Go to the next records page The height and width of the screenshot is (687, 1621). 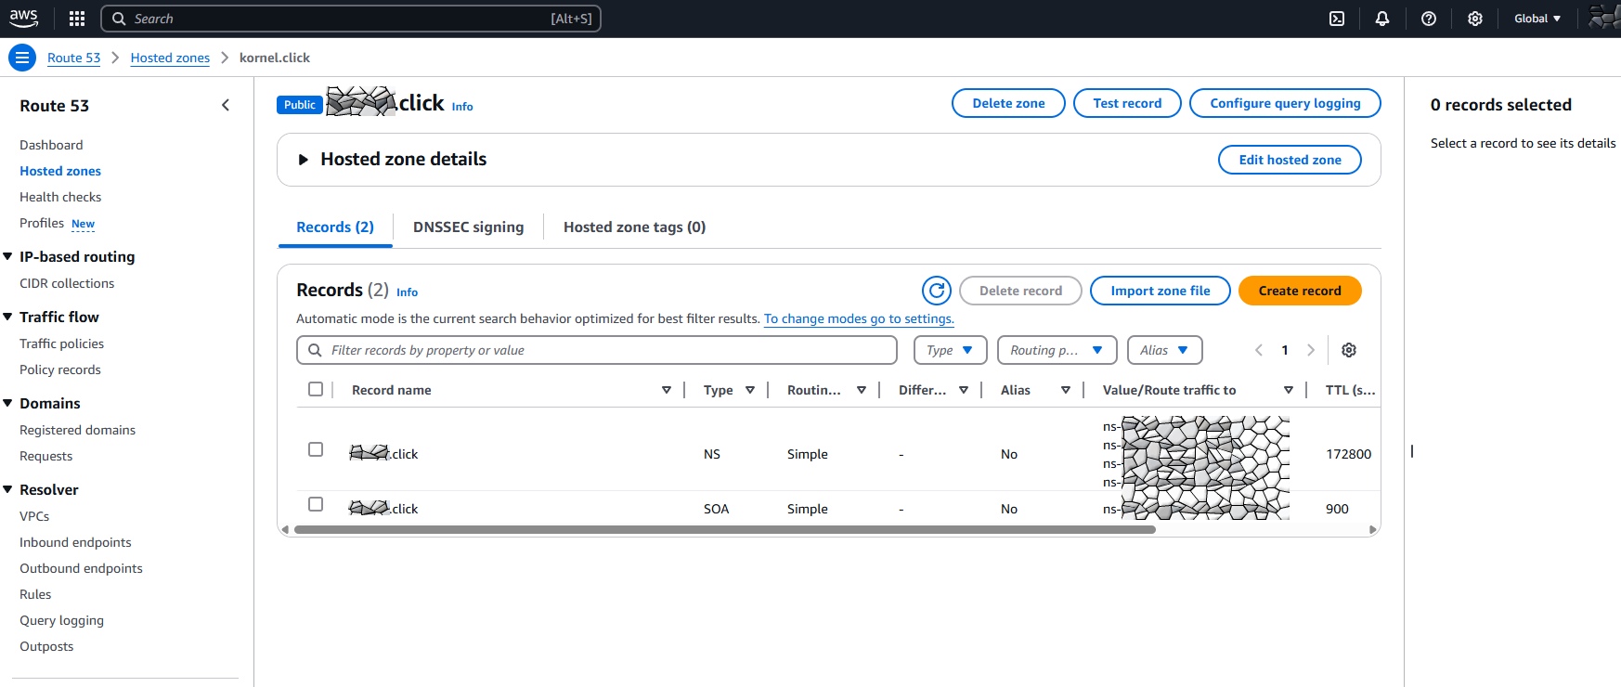point(1311,350)
